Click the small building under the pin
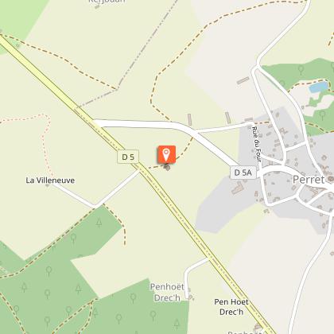This screenshot has width=334, height=334. (167, 167)
